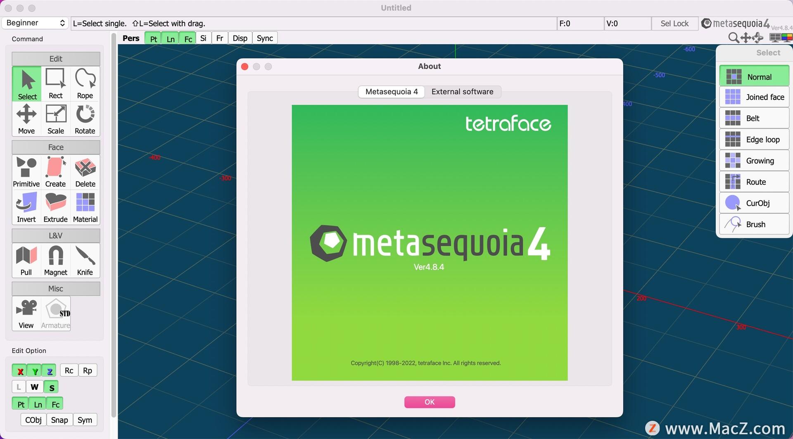The width and height of the screenshot is (793, 439).
Task: Pick the Rope lasso selection tool
Action: click(85, 84)
